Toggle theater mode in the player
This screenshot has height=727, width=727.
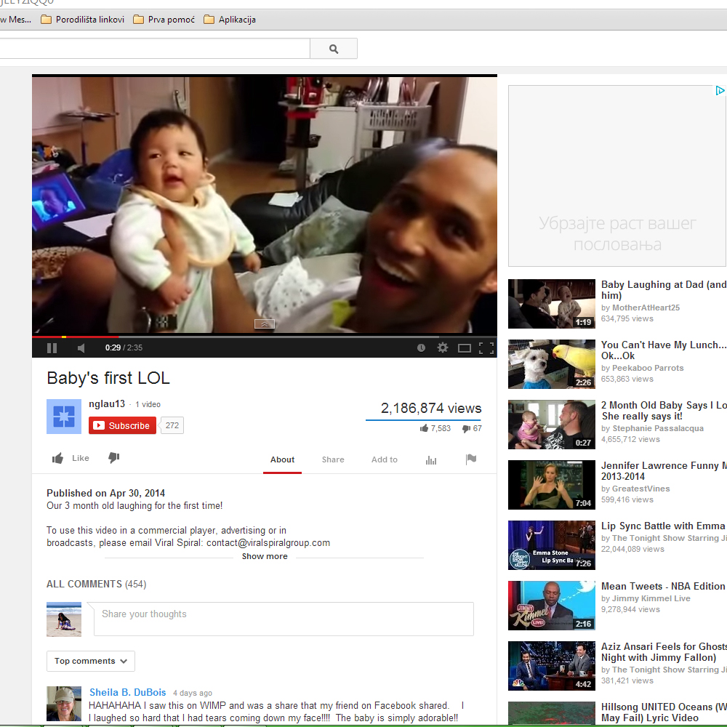point(464,348)
